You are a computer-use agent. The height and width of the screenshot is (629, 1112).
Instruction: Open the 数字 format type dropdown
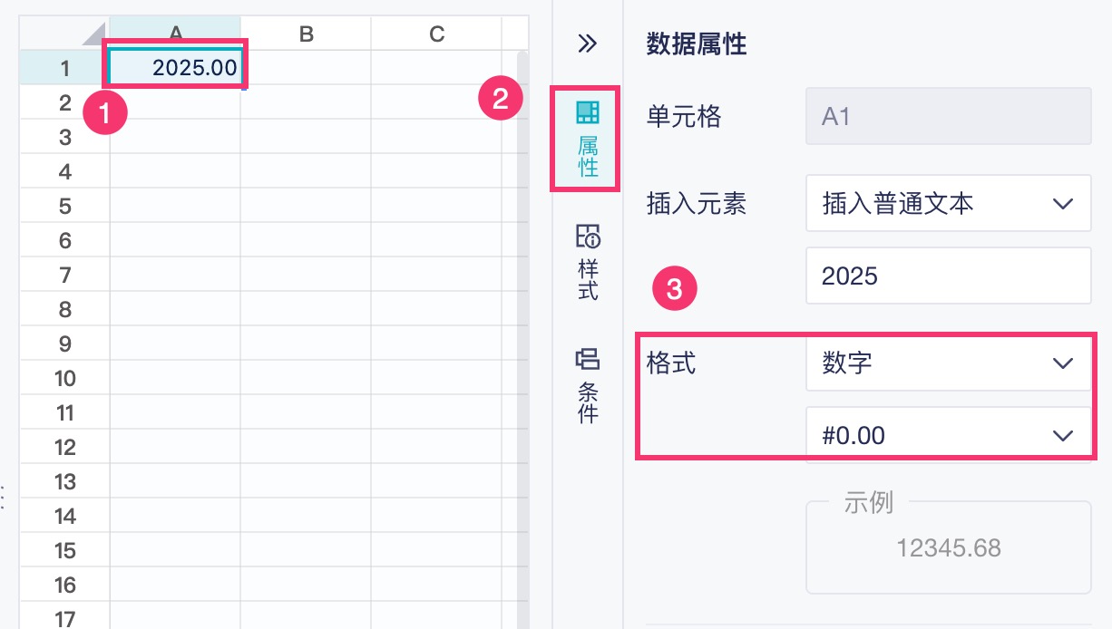click(x=948, y=363)
